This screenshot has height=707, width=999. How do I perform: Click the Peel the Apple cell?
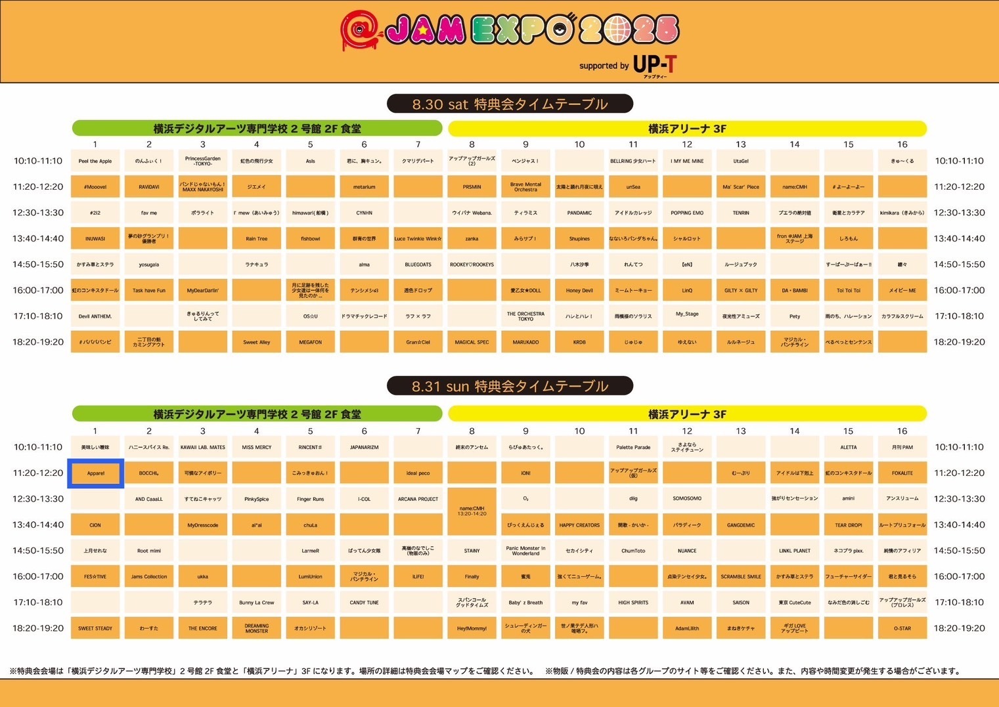click(95, 161)
